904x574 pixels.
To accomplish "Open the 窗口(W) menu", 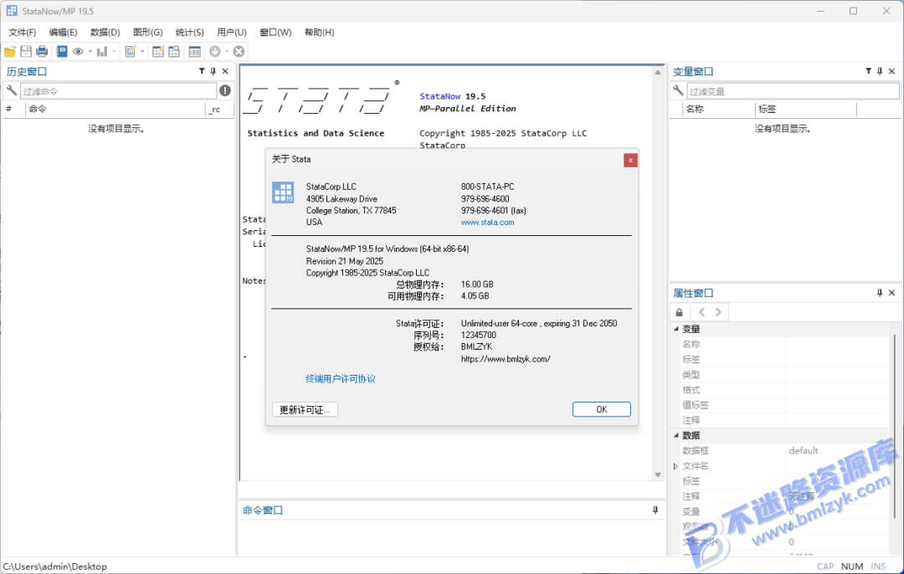I will coord(275,33).
